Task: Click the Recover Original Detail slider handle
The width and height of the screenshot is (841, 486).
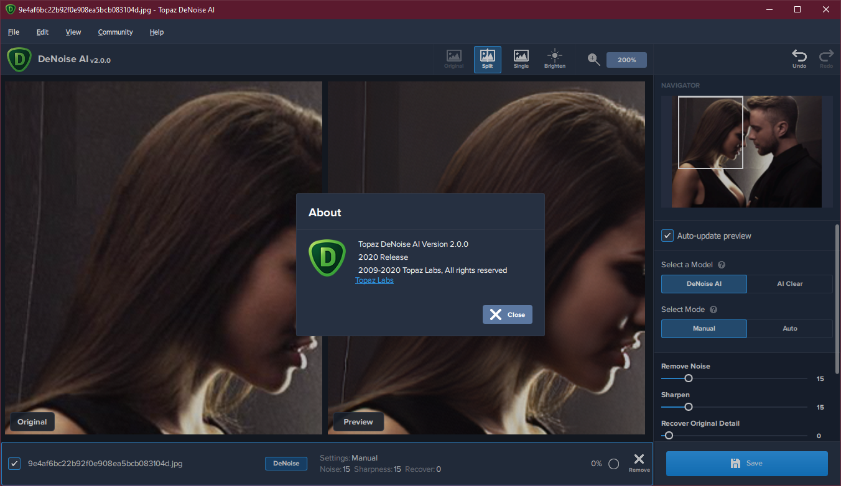Action: click(x=669, y=435)
